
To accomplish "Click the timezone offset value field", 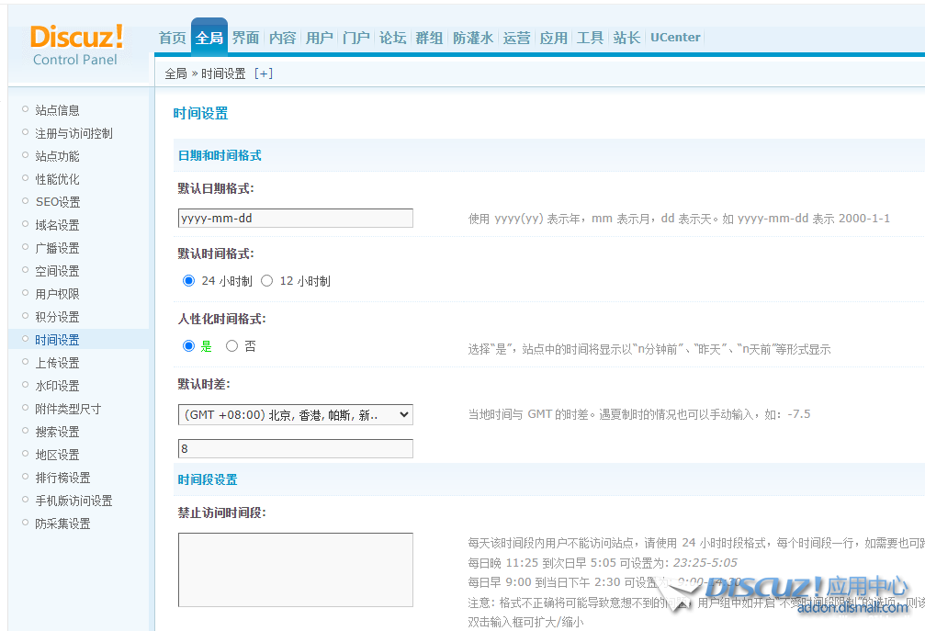I will (295, 448).
